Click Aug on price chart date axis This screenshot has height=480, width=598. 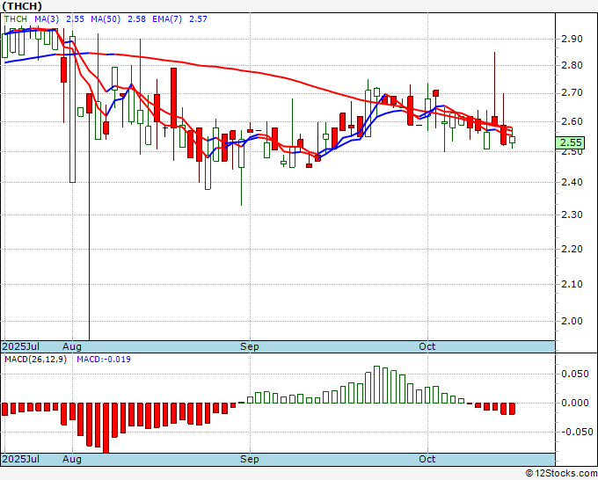coord(72,346)
